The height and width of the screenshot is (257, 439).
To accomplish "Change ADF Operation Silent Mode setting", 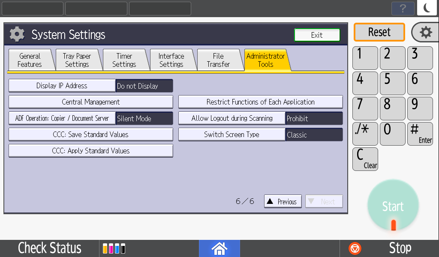I will (x=62, y=118).
